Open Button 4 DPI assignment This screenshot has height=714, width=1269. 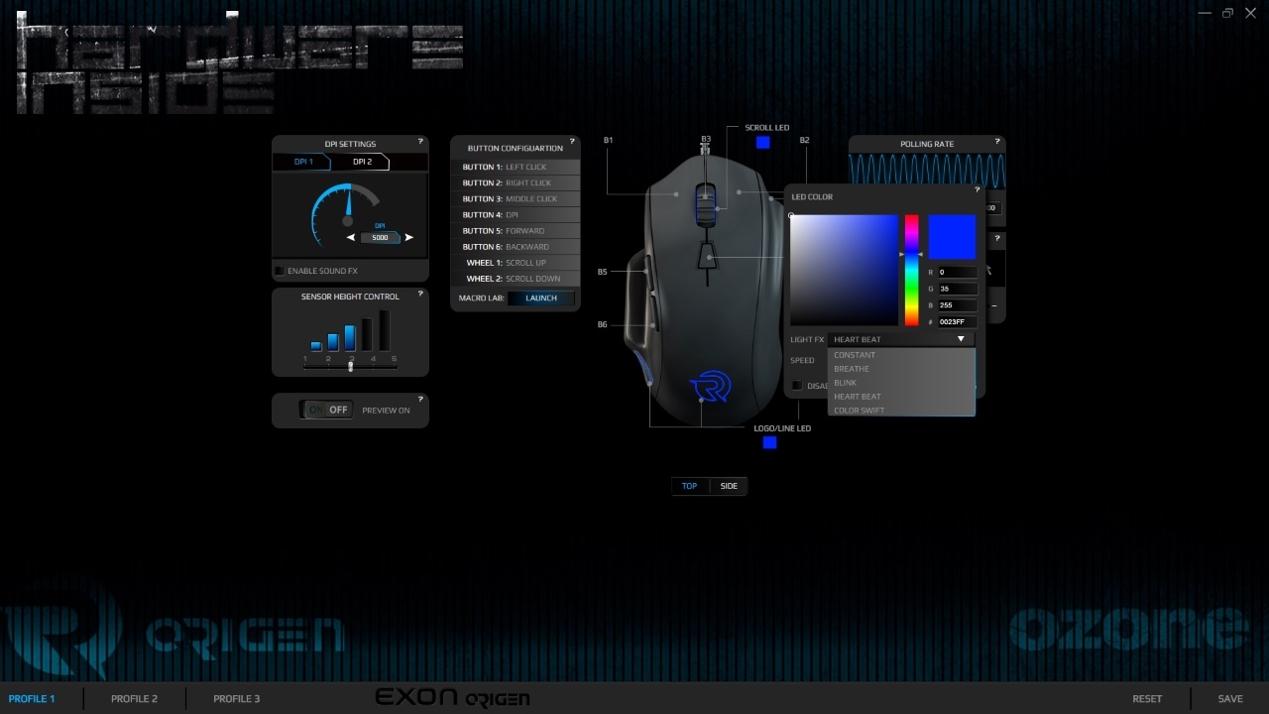pyautogui.click(x=516, y=215)
